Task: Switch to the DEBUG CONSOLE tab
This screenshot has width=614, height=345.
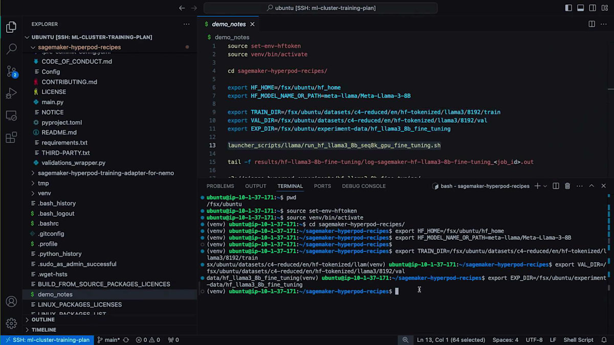Action: click(x=363, y=186)
